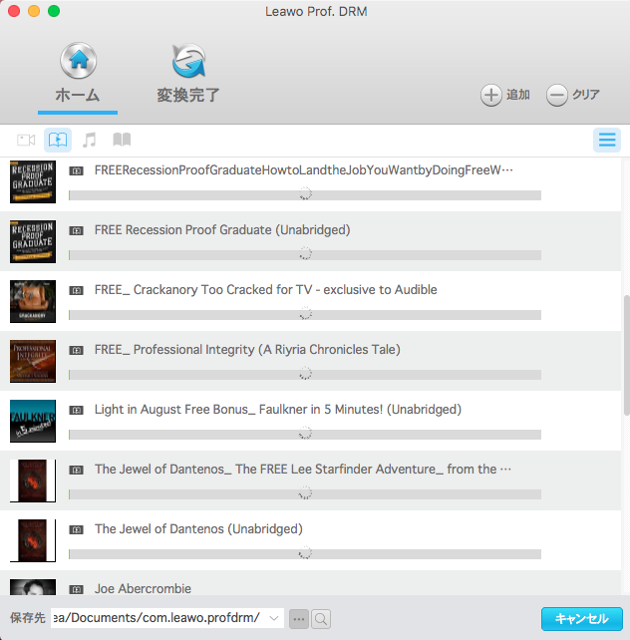Click the Faulkner in 5 Minutes cover thumbnail
Viewport: 630px width, 640px height.
33,421
